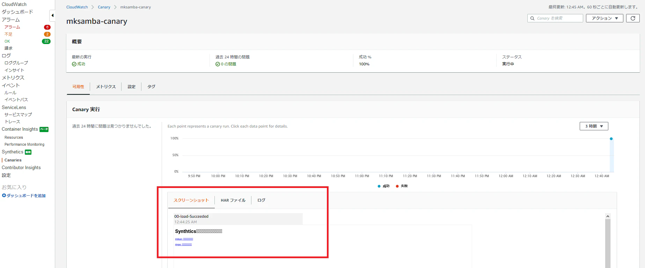Open Contributor Insights in sidebar
645x268 pixels.
click(21, 168)
